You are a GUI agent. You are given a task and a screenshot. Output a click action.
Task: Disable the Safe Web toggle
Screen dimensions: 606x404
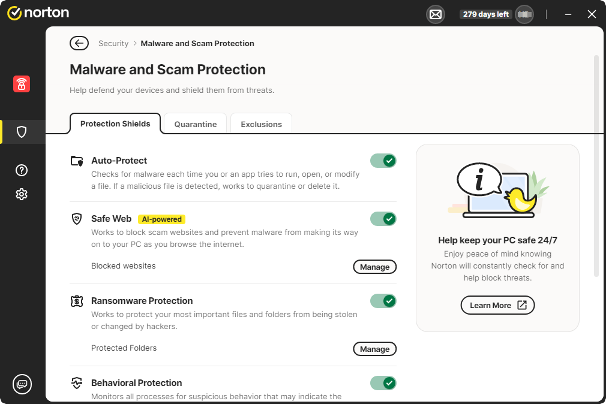pyautogui.click(x=383, y=219)
